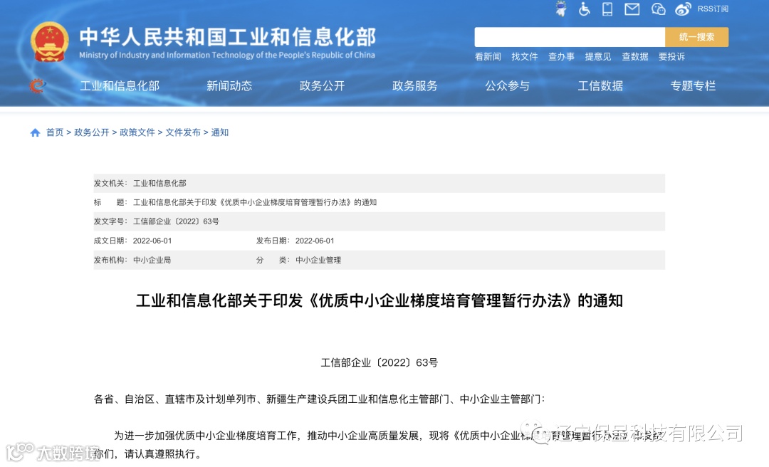Open the 提意见 quick link
The image size is (769, 467).
(x=598, y=56)
